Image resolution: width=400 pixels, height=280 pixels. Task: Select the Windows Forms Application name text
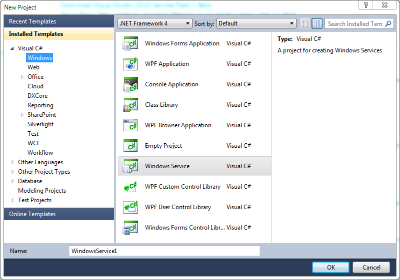pyautogui.click(x=182, y=43)
